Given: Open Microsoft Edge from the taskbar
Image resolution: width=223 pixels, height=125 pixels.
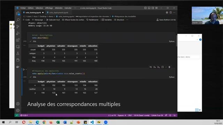Looking at the screenshot, I should 37,122.
